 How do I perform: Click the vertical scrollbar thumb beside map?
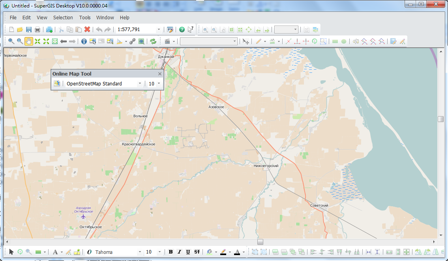[x=441, y=119]
